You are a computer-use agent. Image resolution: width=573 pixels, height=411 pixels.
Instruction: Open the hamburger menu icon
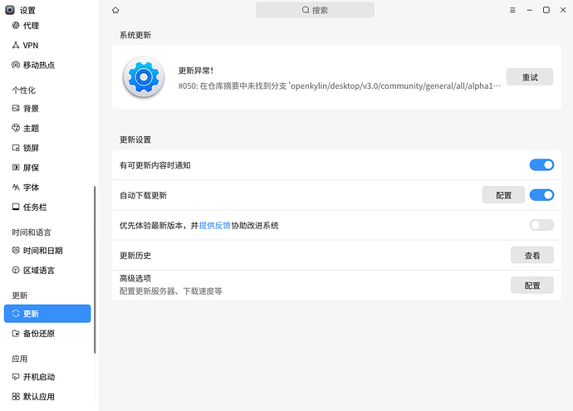pos(512,10)
